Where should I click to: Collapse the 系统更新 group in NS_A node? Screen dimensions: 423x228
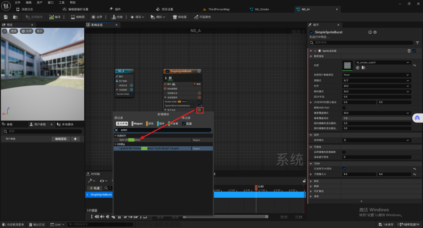click(117, 90)
